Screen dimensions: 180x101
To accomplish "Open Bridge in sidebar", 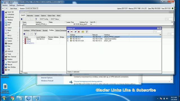I will click(9, 22).
